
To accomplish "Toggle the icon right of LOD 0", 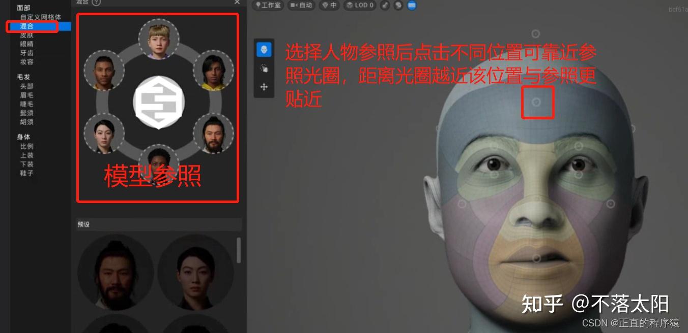I will 385,5.
